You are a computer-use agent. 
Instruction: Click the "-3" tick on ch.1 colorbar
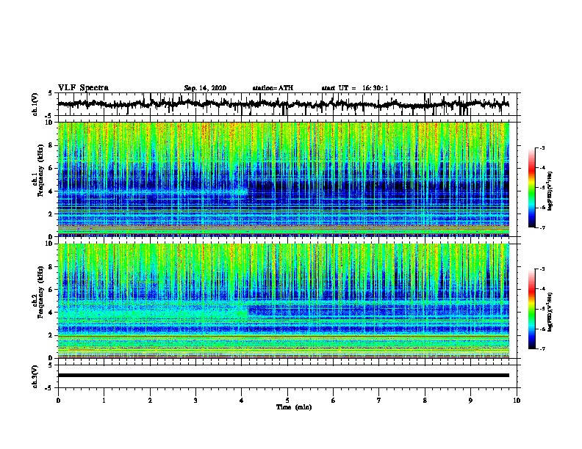coord(542,147)
